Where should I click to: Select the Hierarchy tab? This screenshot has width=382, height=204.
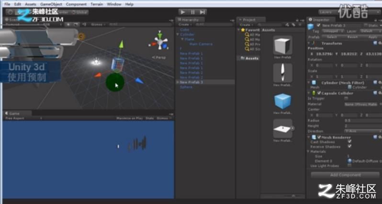tap(190, 20)
